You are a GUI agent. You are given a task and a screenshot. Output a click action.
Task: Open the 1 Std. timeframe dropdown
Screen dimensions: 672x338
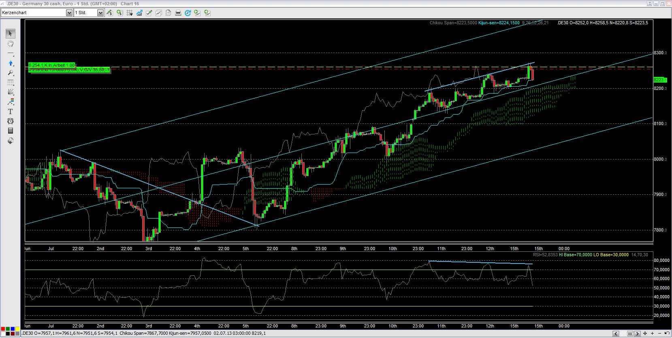[x=100, y=13]
